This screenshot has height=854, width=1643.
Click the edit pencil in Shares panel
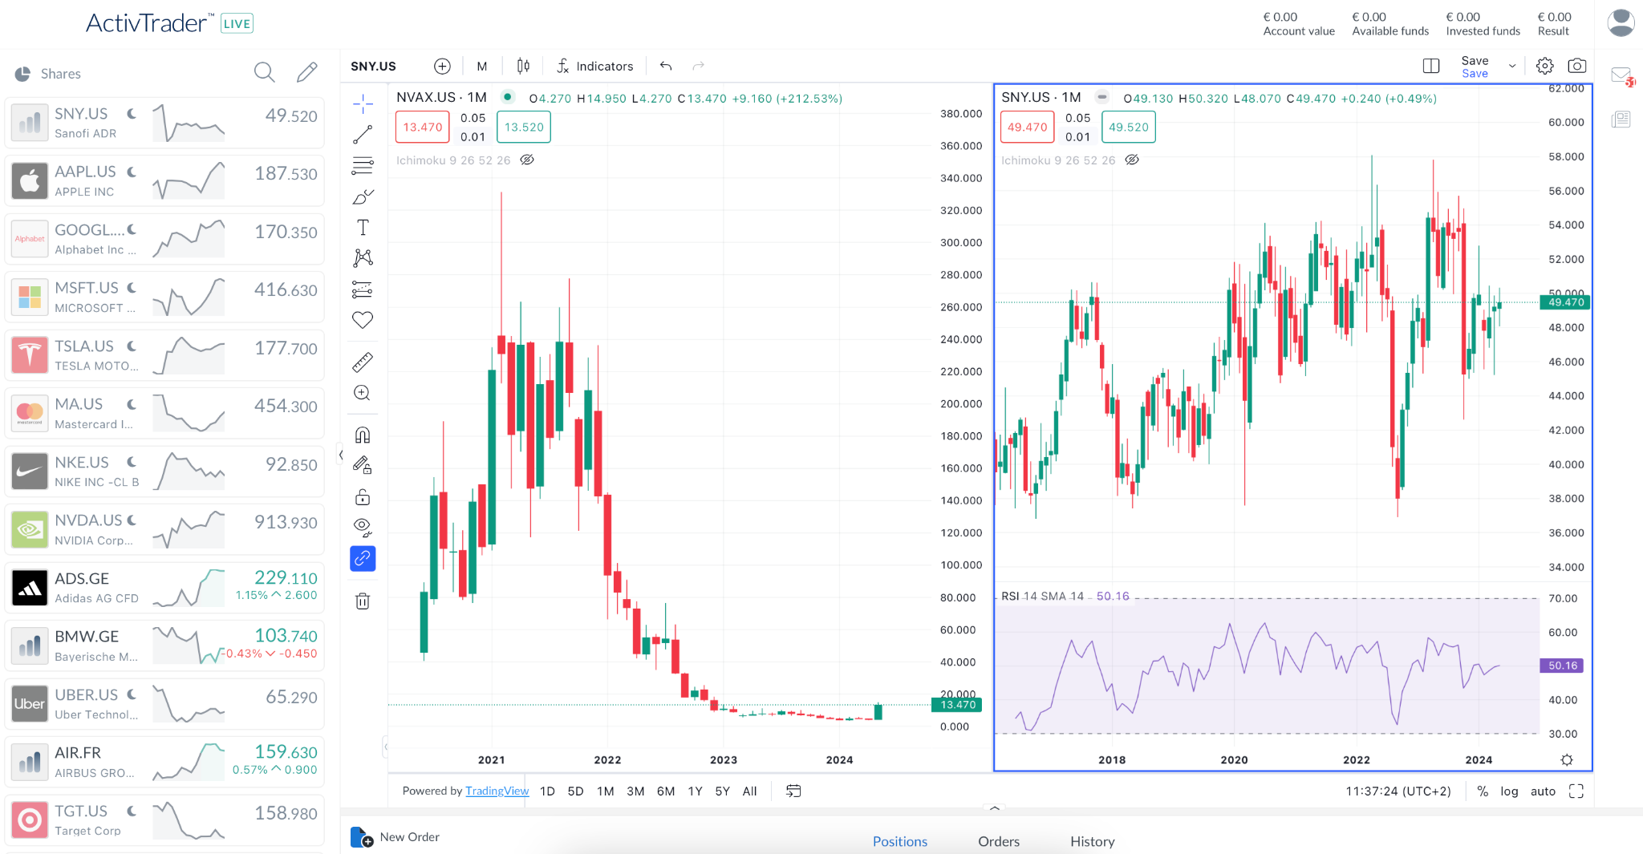[x=306, y=73]
